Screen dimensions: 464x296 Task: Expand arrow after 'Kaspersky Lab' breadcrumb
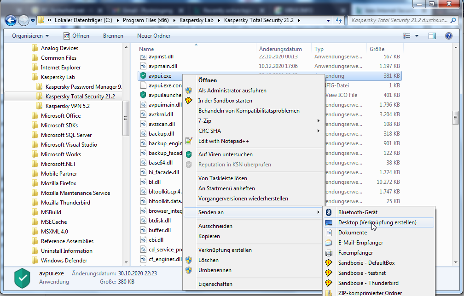point(219,20)
